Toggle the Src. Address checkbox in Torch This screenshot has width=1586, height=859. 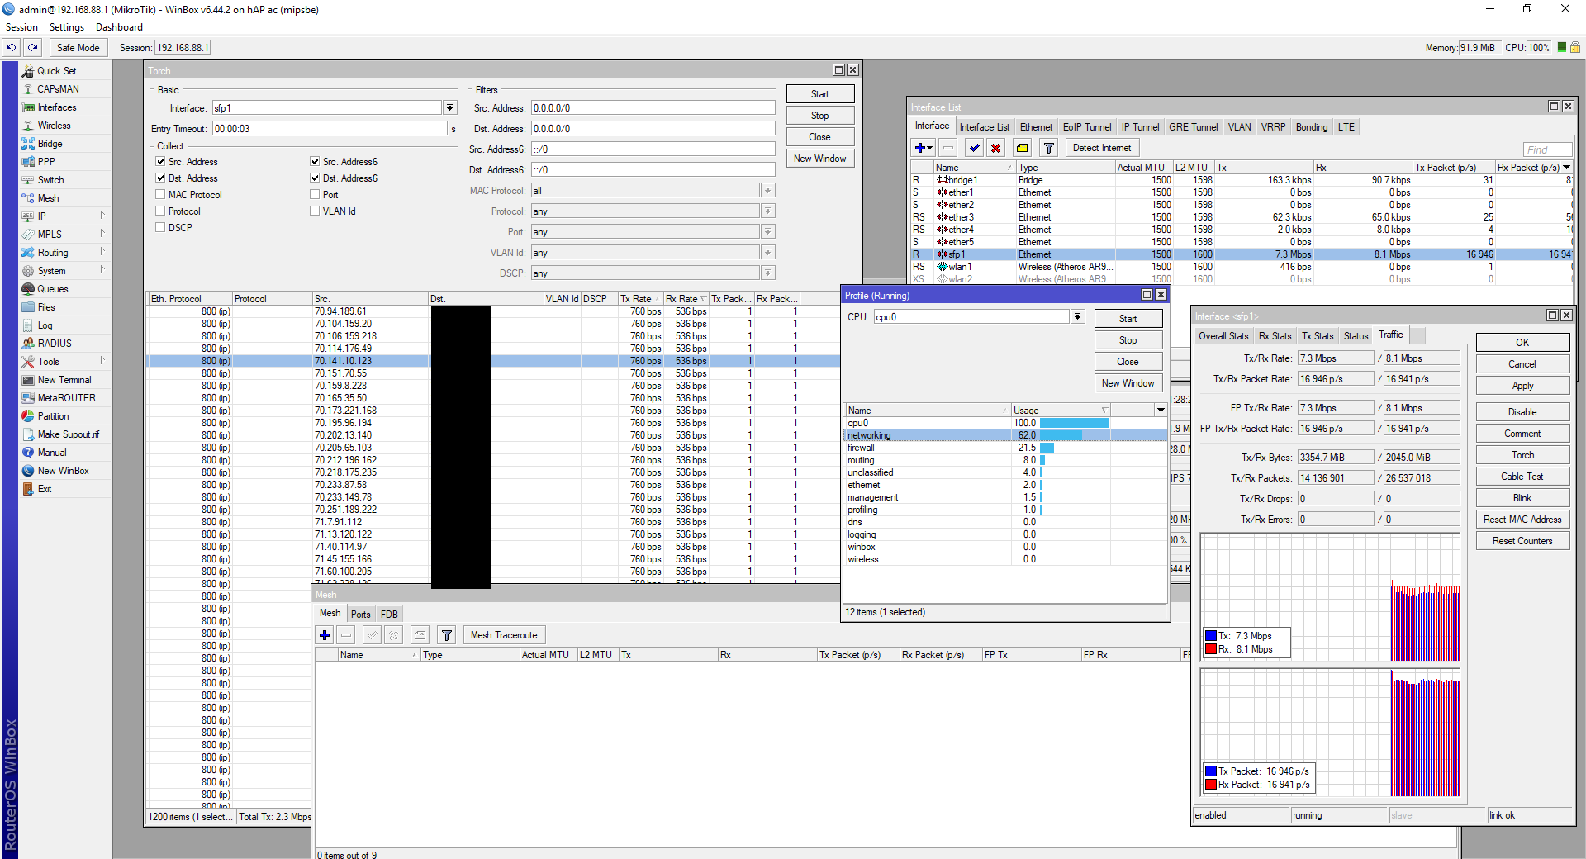pyautogui.click(x=160, y=162)
